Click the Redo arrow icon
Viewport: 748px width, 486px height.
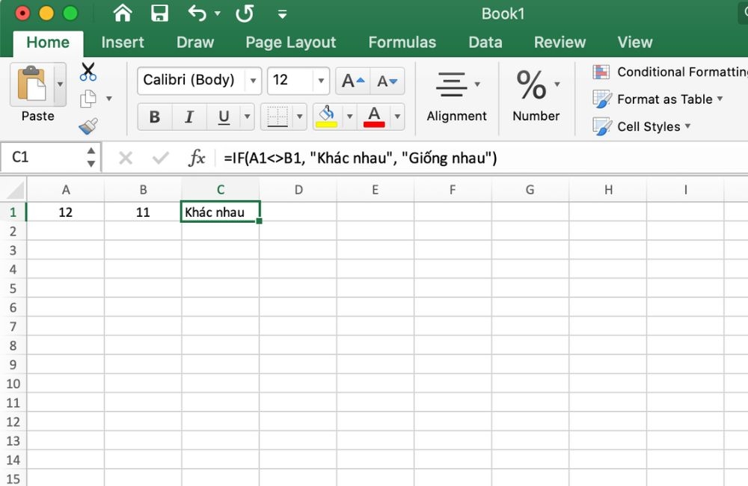pyautogui.click(x=244, y=13)
